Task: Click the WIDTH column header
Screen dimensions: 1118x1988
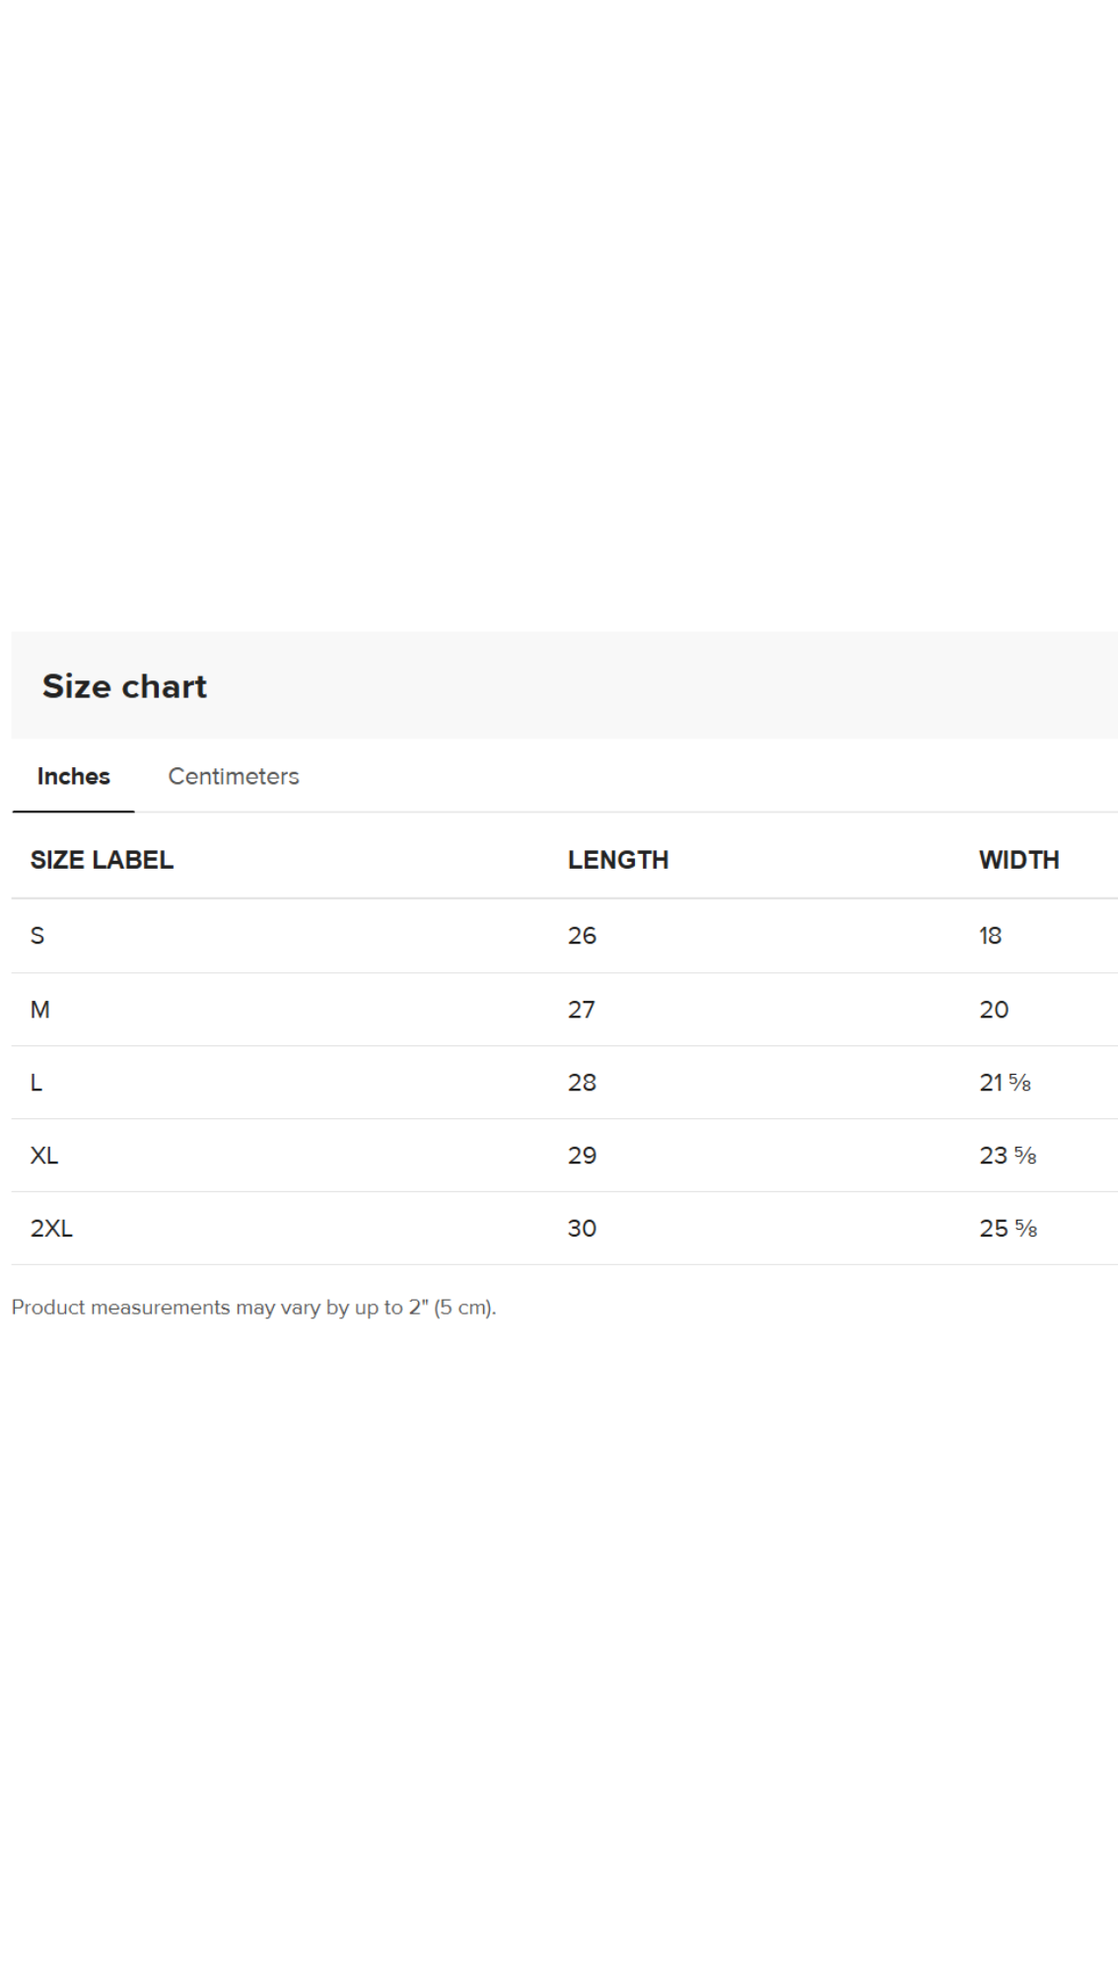Action: click(1018, 860)
